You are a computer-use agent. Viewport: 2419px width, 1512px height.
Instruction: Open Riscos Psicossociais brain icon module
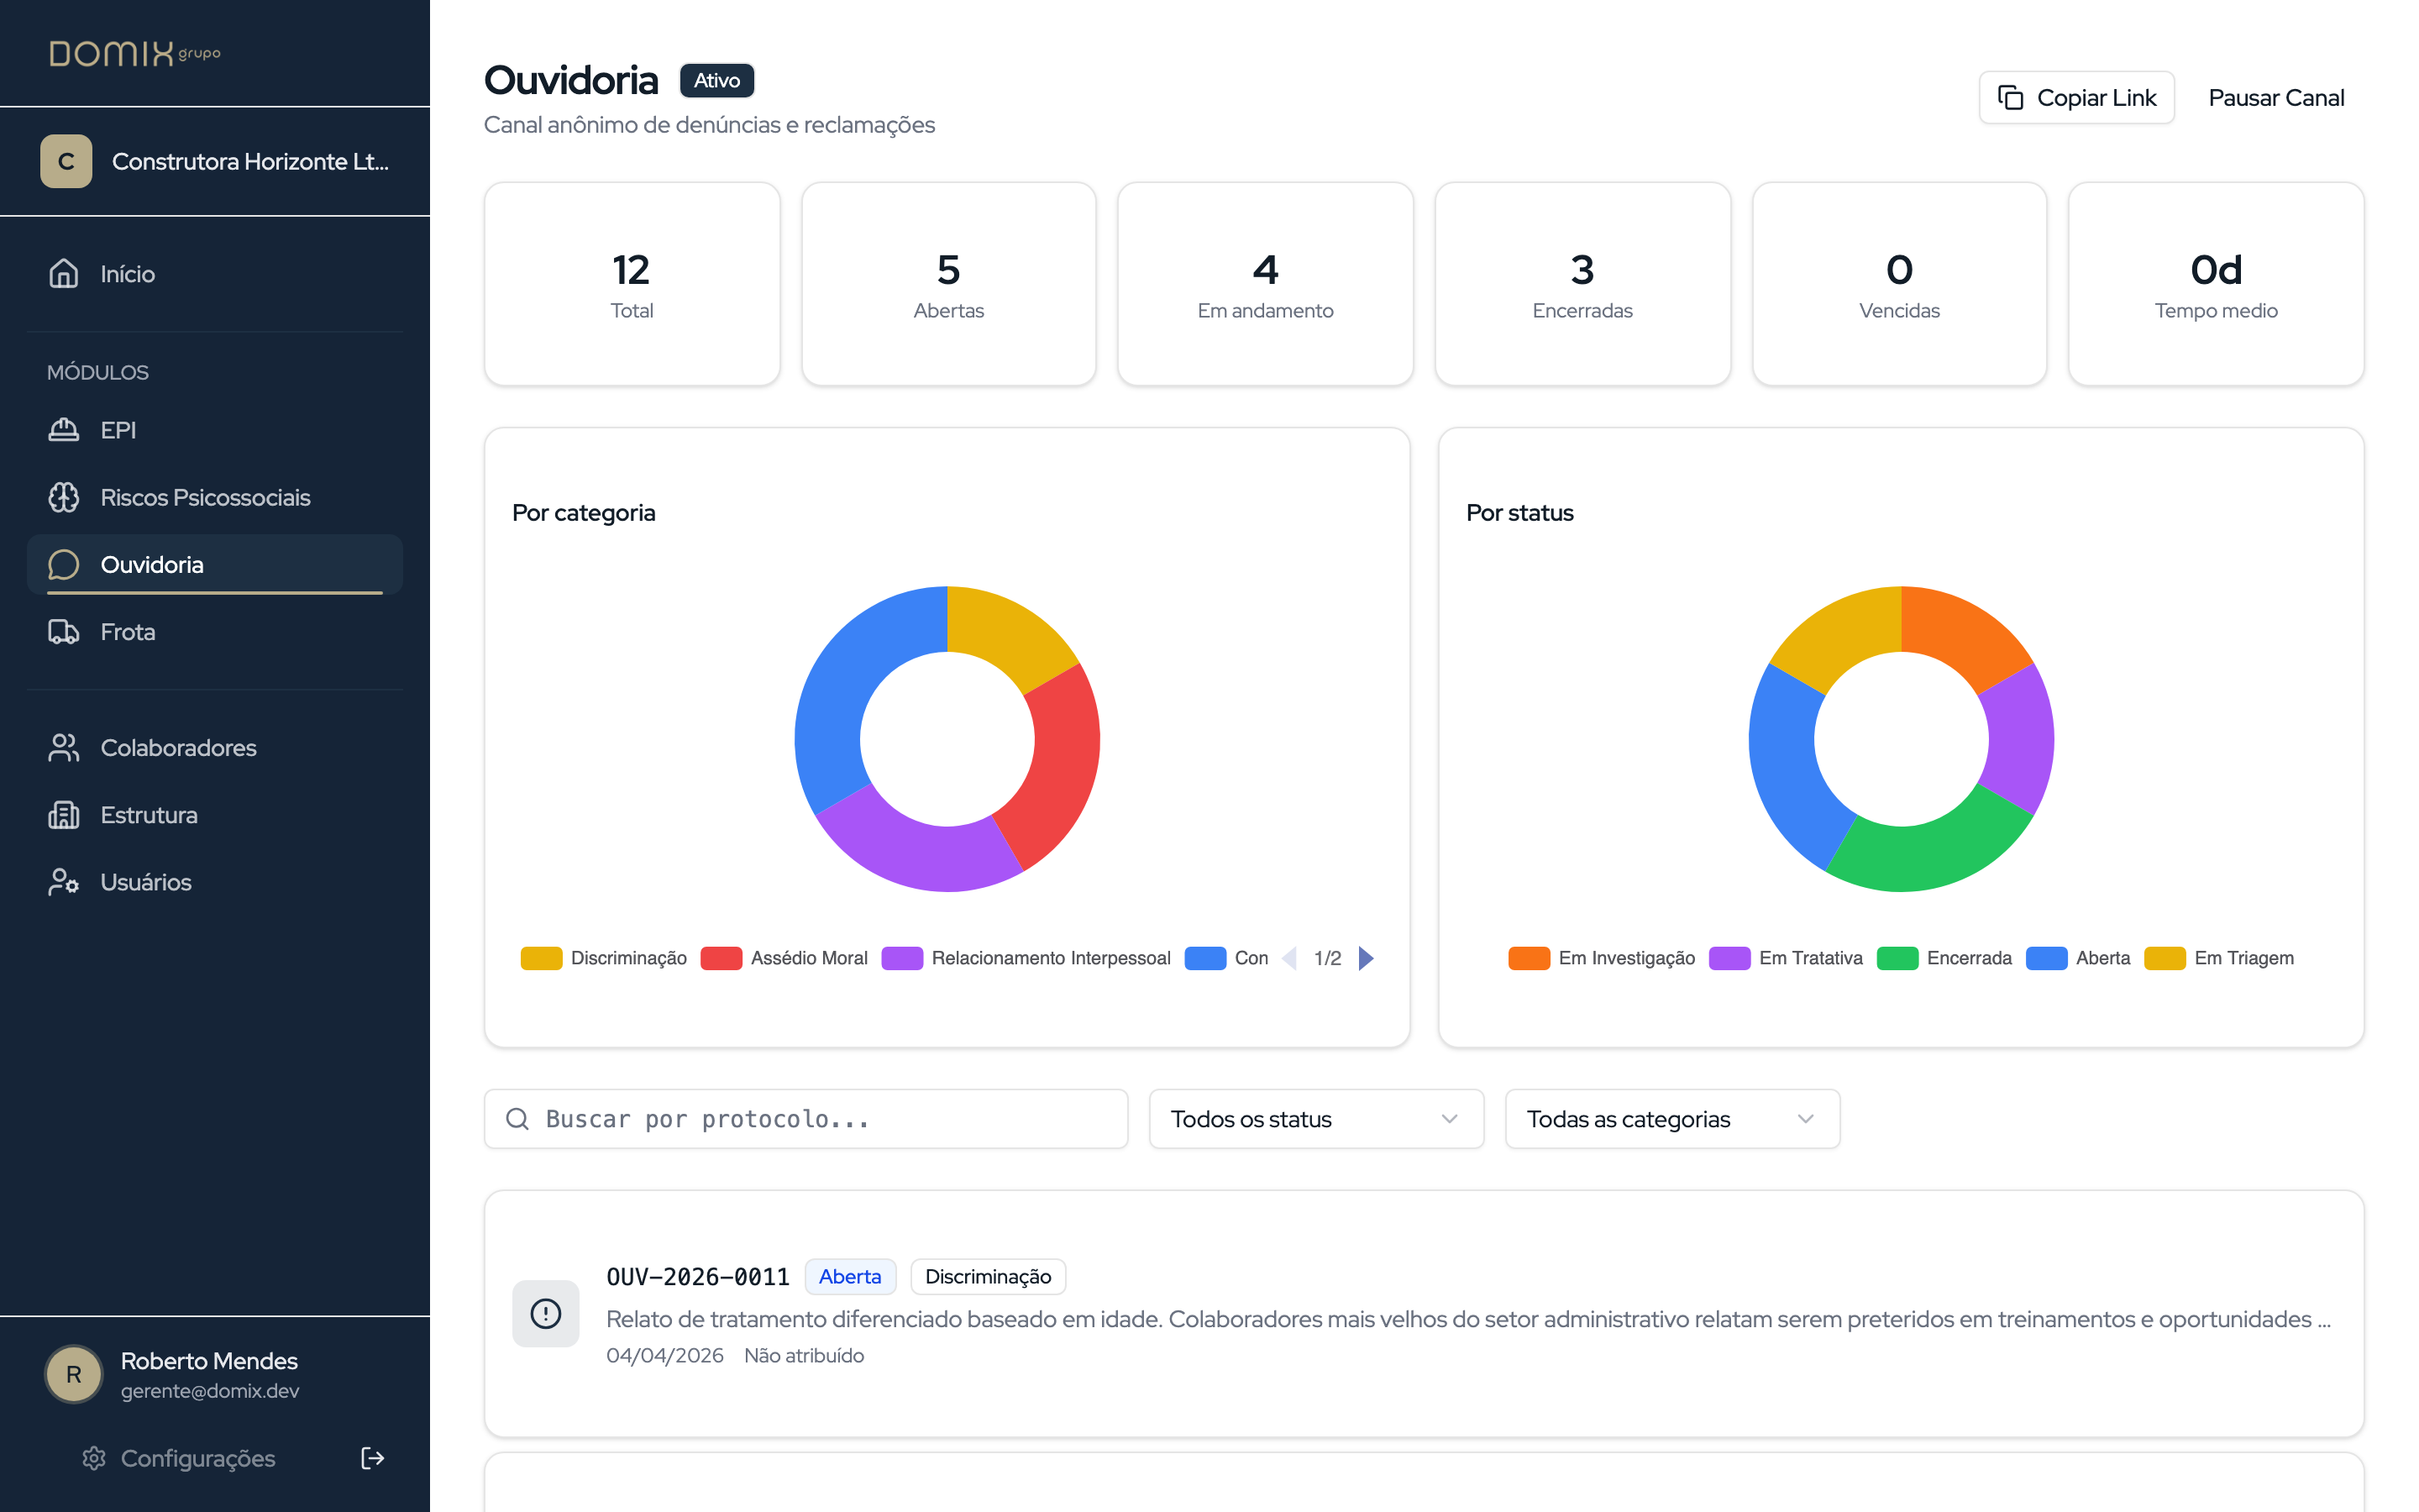pyautogui.click(x=64, y=497)
